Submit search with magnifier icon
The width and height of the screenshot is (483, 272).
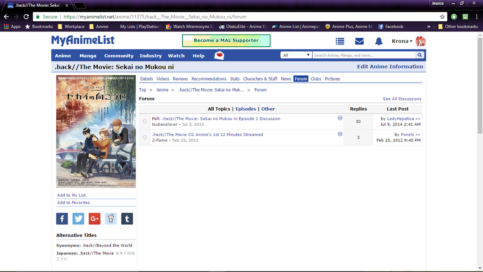(419, 55)
